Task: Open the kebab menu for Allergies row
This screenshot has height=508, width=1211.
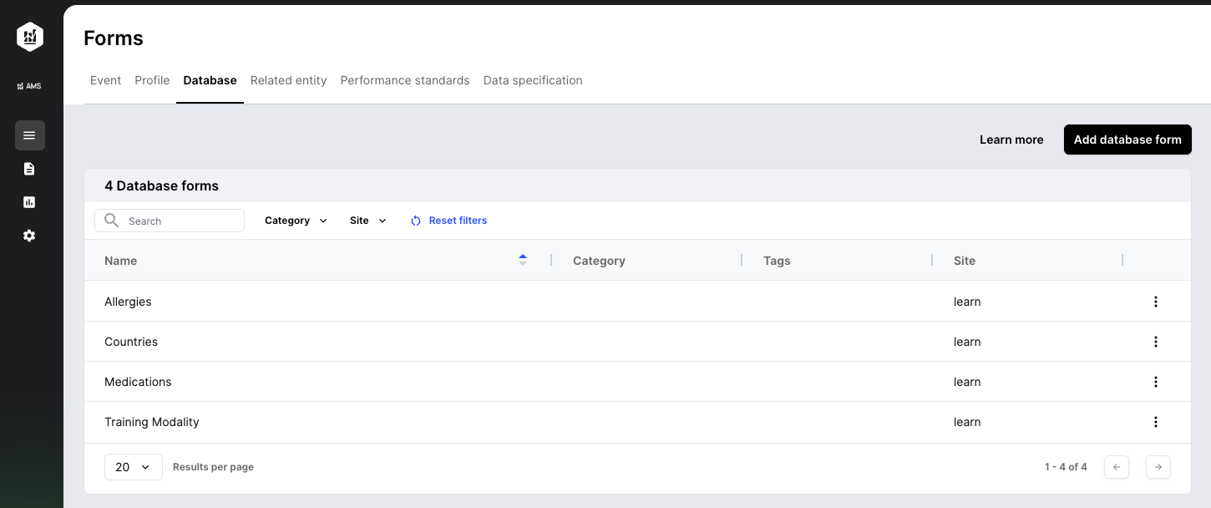Action: [x=1156, y=302]
